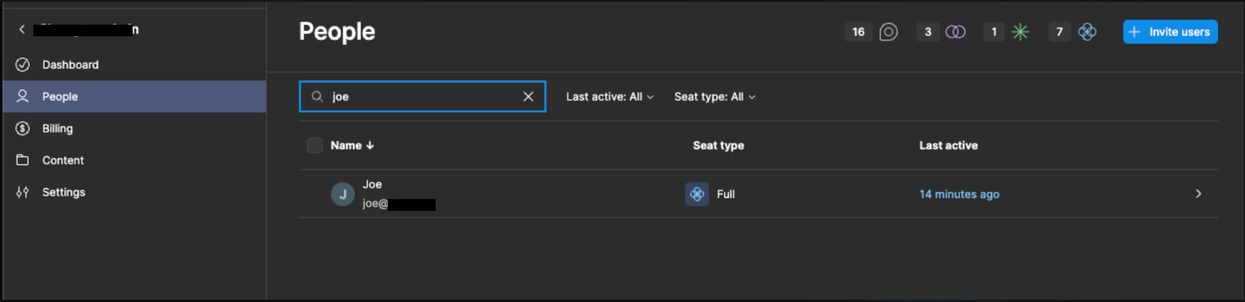
Task: Click the green asterisk seat icon
Action: pyautogui.click(x=1020, y=32)
